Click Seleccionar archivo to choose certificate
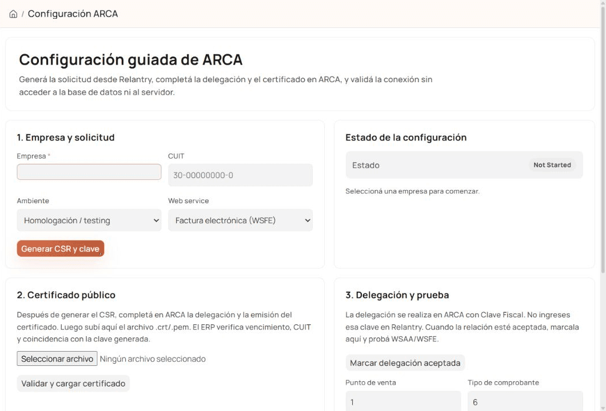 [57, 359]
